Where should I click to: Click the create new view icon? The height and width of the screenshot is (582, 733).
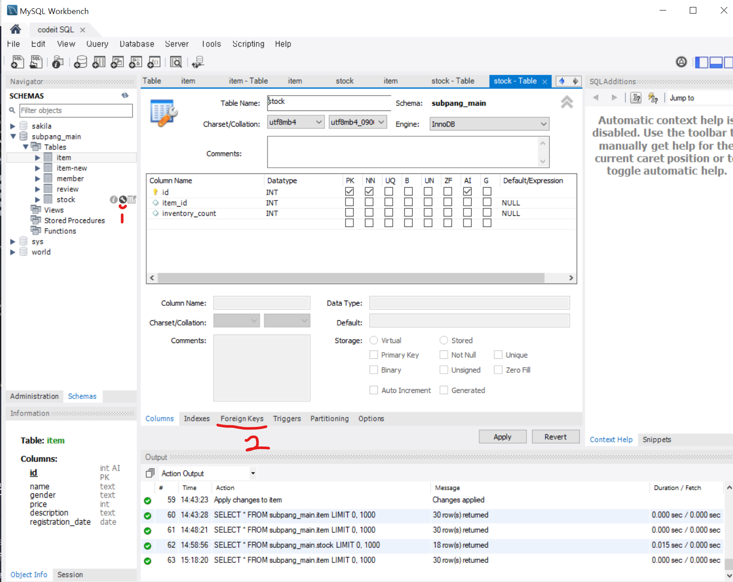(117, 62)
